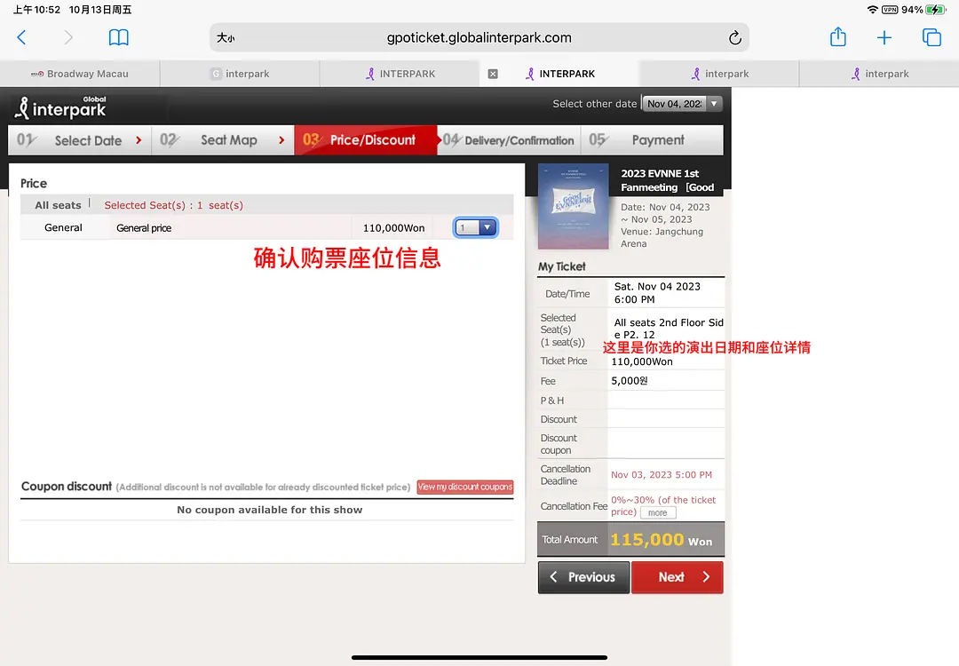Add a new tab with plus icon

884,38
